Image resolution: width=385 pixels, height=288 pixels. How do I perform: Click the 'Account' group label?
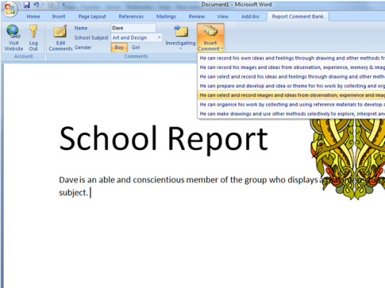coord(24,56)
